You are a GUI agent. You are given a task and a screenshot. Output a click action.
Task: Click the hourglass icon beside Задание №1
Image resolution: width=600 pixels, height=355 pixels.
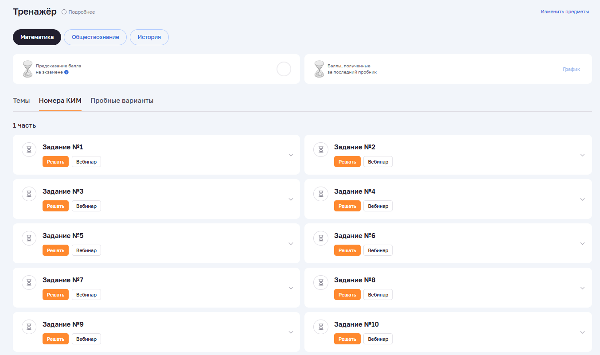(x=29, y=150)
